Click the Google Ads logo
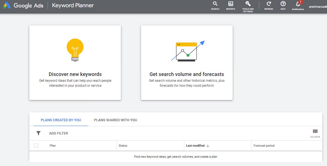 pos(7,5)
